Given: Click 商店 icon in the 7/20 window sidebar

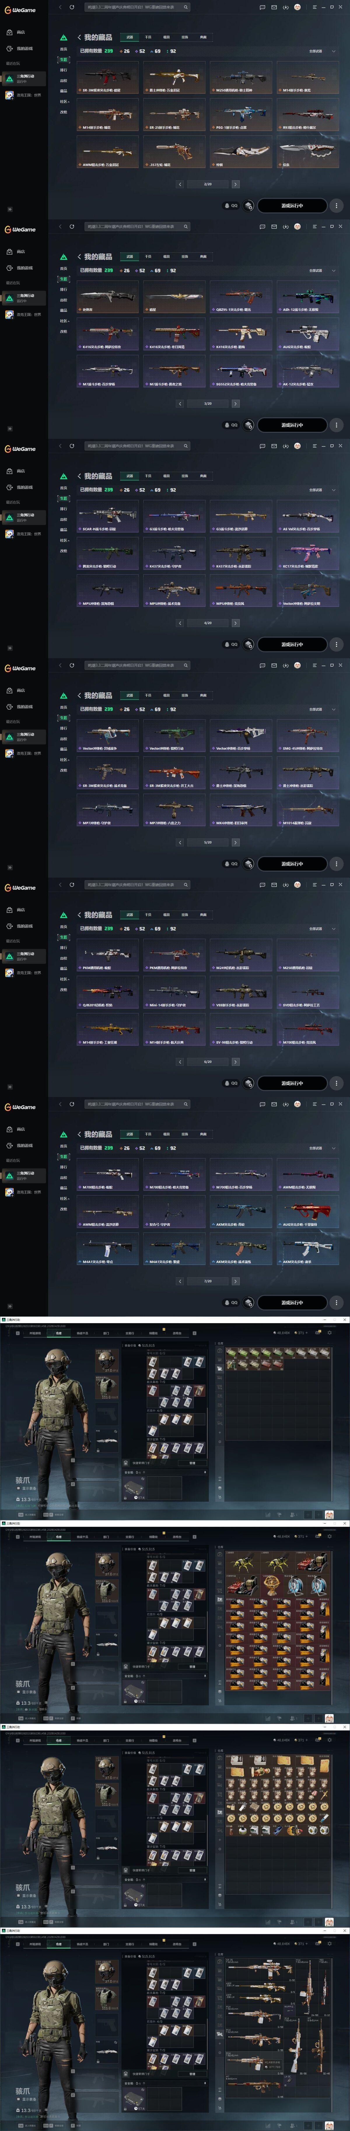Looking at the screenshot, I should [9, 1129].
